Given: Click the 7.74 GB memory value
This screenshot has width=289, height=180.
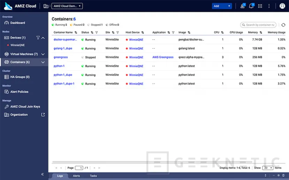Looking at the screenshot, I should click(257, 39).
